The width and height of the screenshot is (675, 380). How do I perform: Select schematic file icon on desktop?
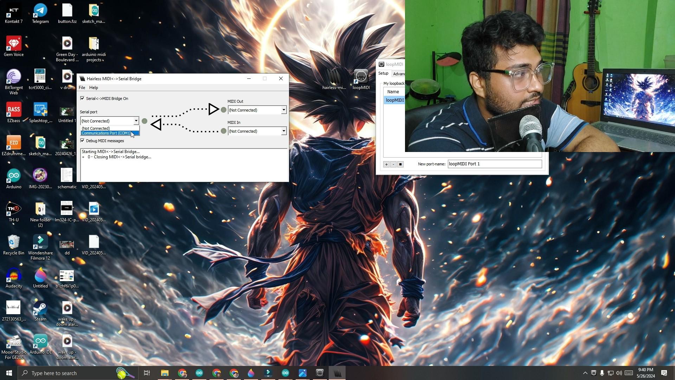67,179
